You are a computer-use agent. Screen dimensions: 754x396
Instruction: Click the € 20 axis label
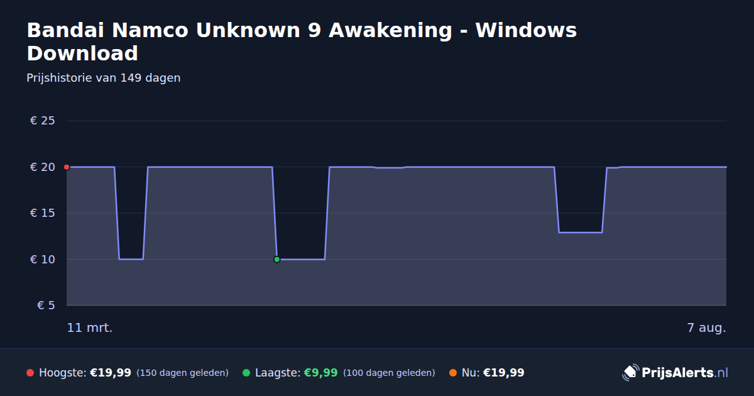pos(43,167)
